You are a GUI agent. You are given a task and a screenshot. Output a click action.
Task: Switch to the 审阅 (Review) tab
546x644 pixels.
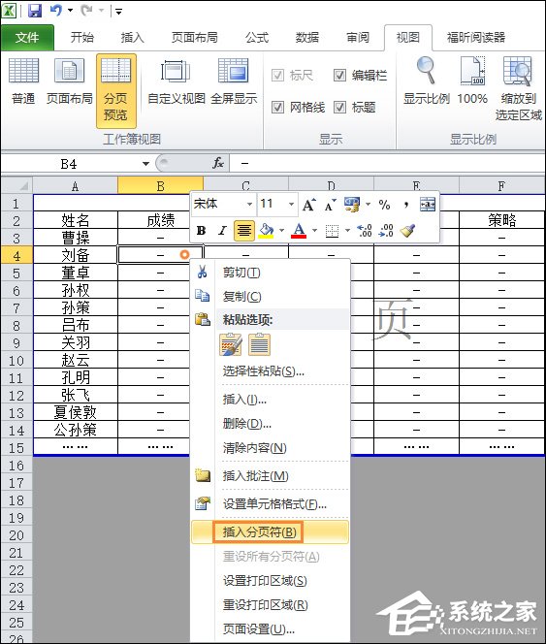point(358,38)
